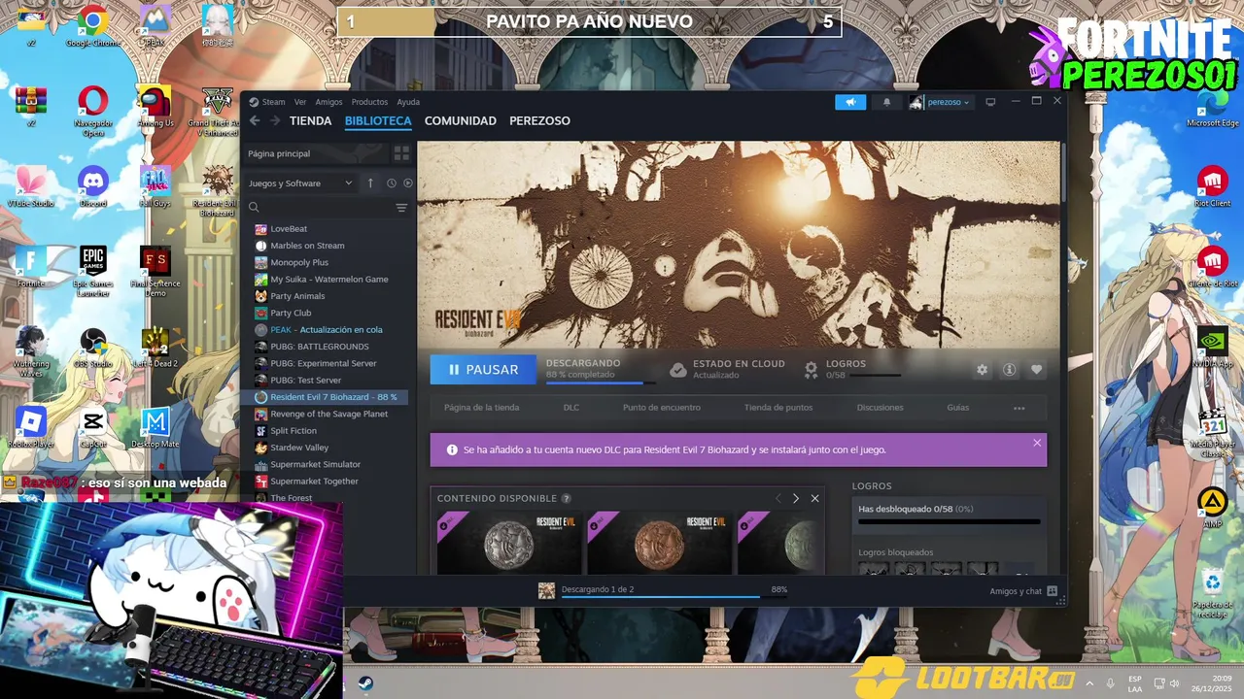Open bronze coin DLC thumbnail
The height and width of the screenshot is (699, 1244).
(659, 543)
